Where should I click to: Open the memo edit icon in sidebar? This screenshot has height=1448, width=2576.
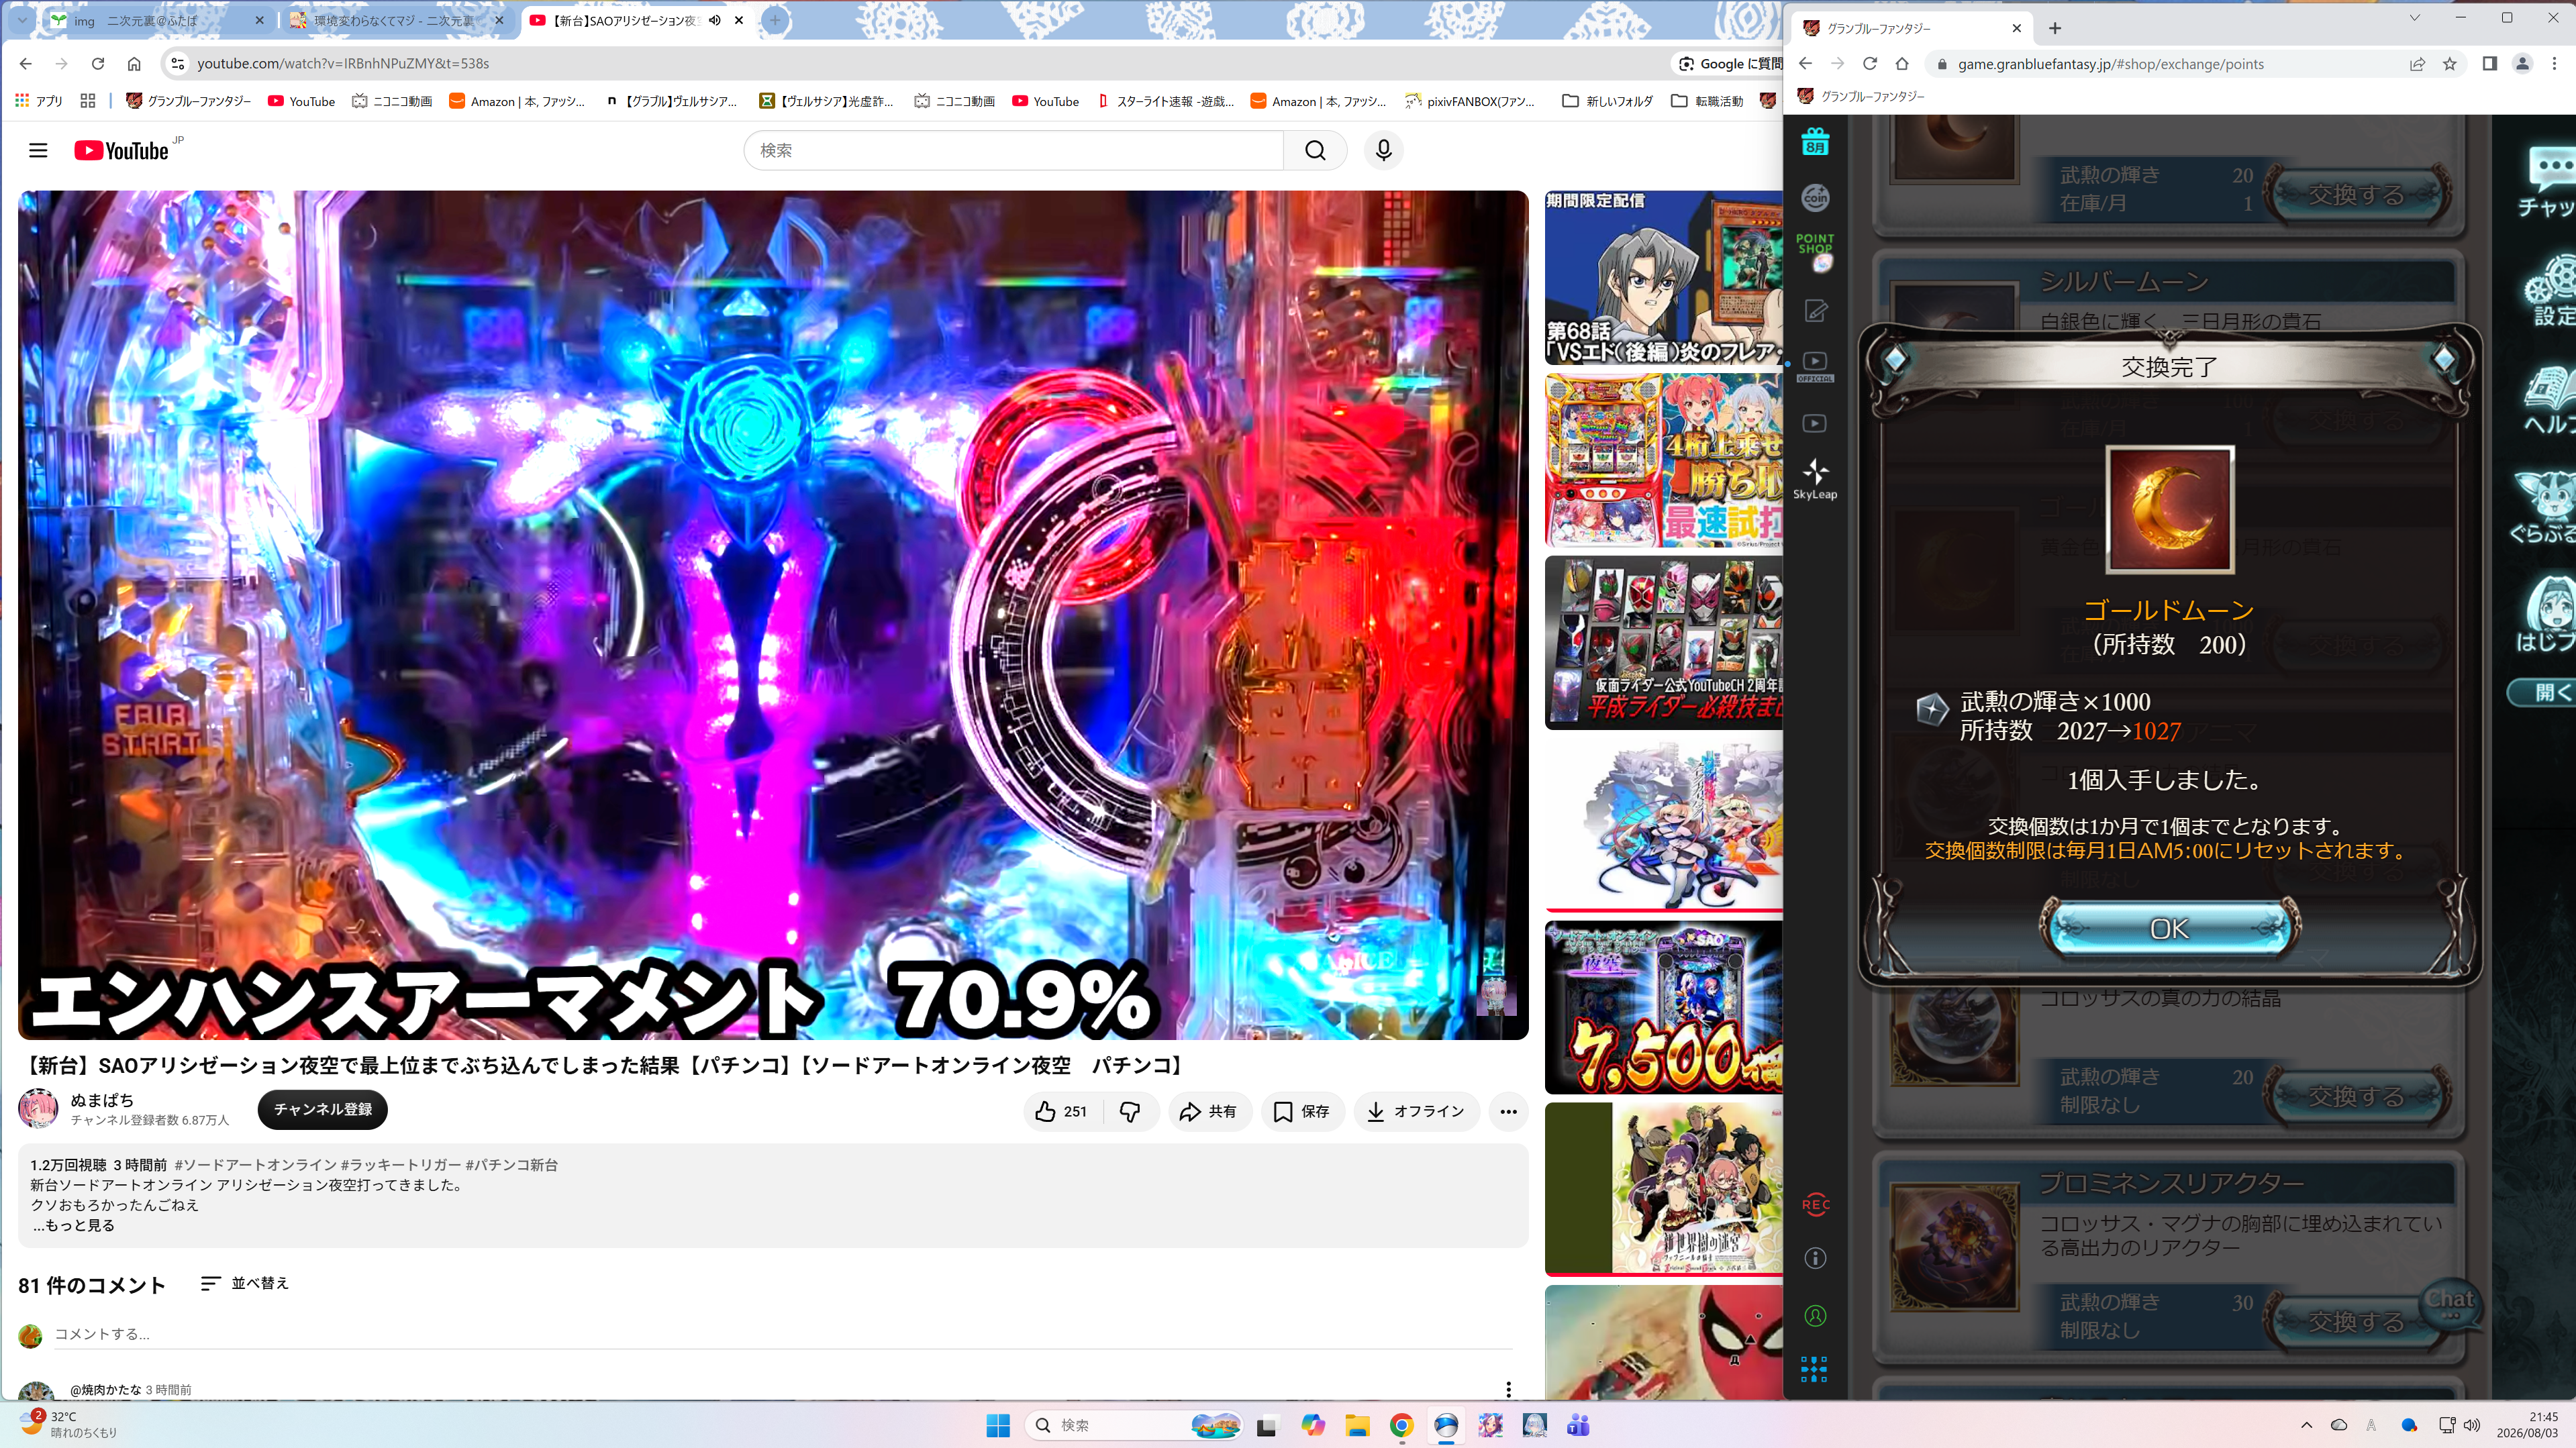[x=1815, y=312]
